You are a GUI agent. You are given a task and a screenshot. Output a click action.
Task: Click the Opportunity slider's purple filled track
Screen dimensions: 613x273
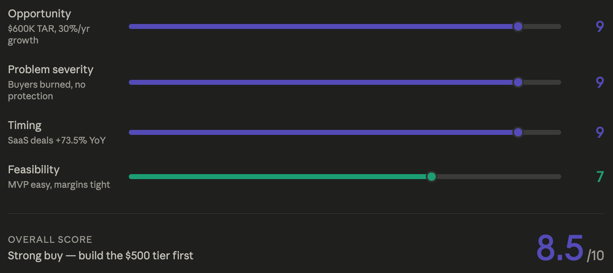point(321,26)
